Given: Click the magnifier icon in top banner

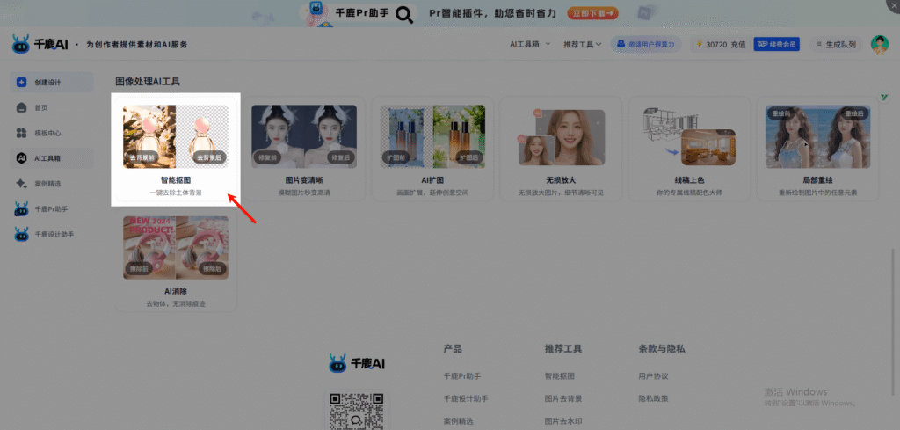Looking at the screenshot, I should (x=404, y=14).
